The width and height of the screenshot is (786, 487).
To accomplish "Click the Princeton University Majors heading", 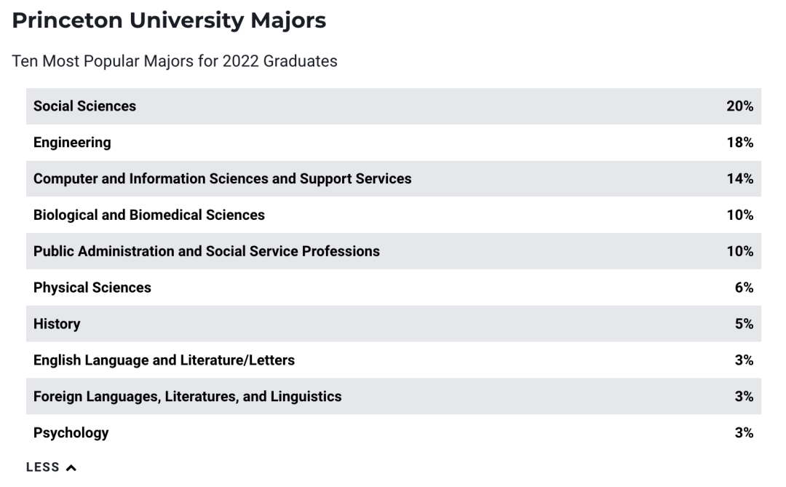I will click(169, 20).
